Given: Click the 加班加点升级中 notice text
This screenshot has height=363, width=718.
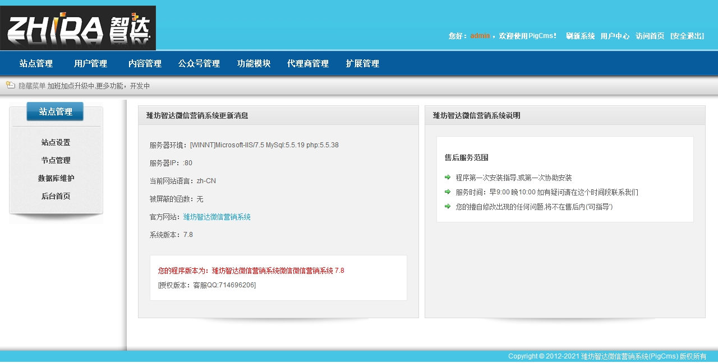Looking at the screenshot, I should (x=99, y=86).
